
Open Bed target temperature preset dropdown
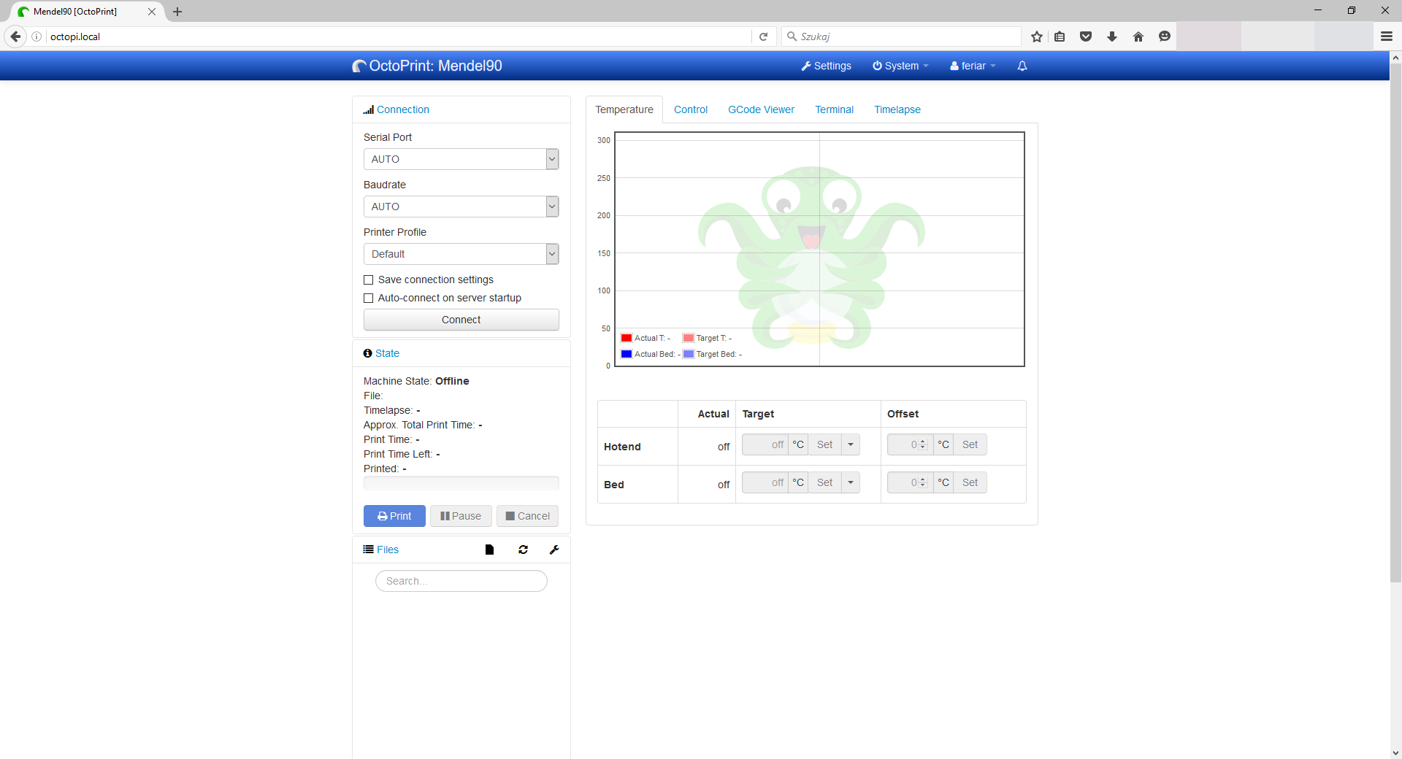[x=851, y=482]
